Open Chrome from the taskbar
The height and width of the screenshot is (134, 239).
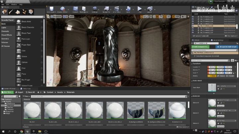(21, 131)
